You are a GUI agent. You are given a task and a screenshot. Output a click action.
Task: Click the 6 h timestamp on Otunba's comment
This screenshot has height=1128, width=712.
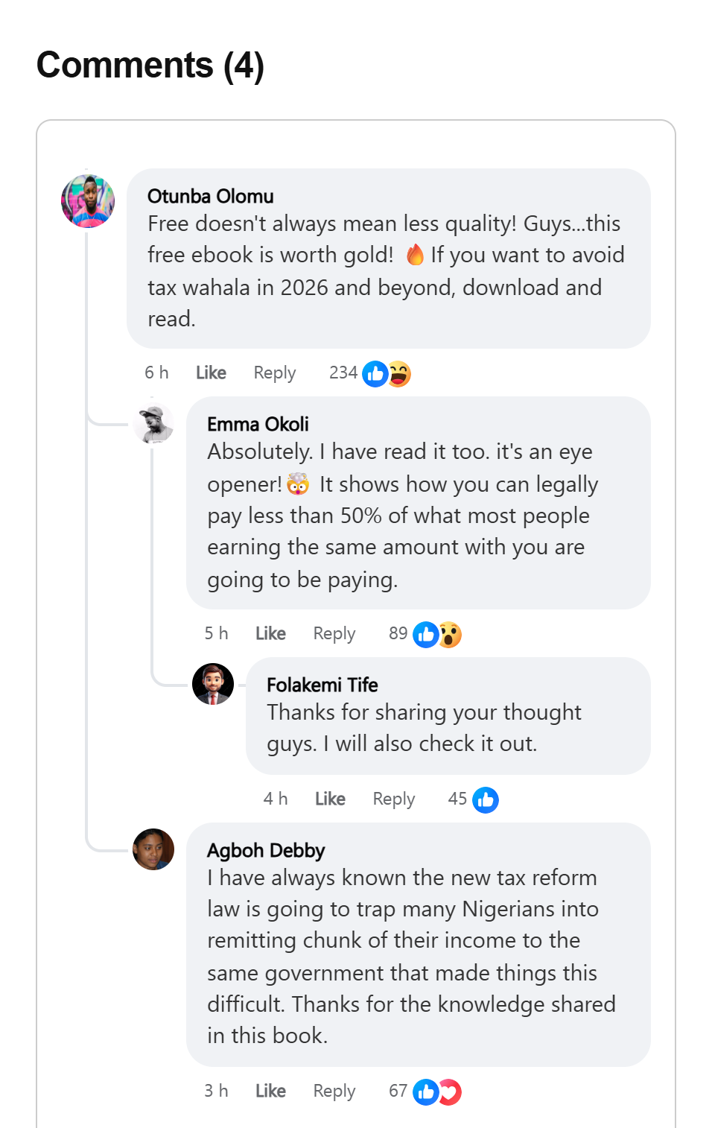156,373
